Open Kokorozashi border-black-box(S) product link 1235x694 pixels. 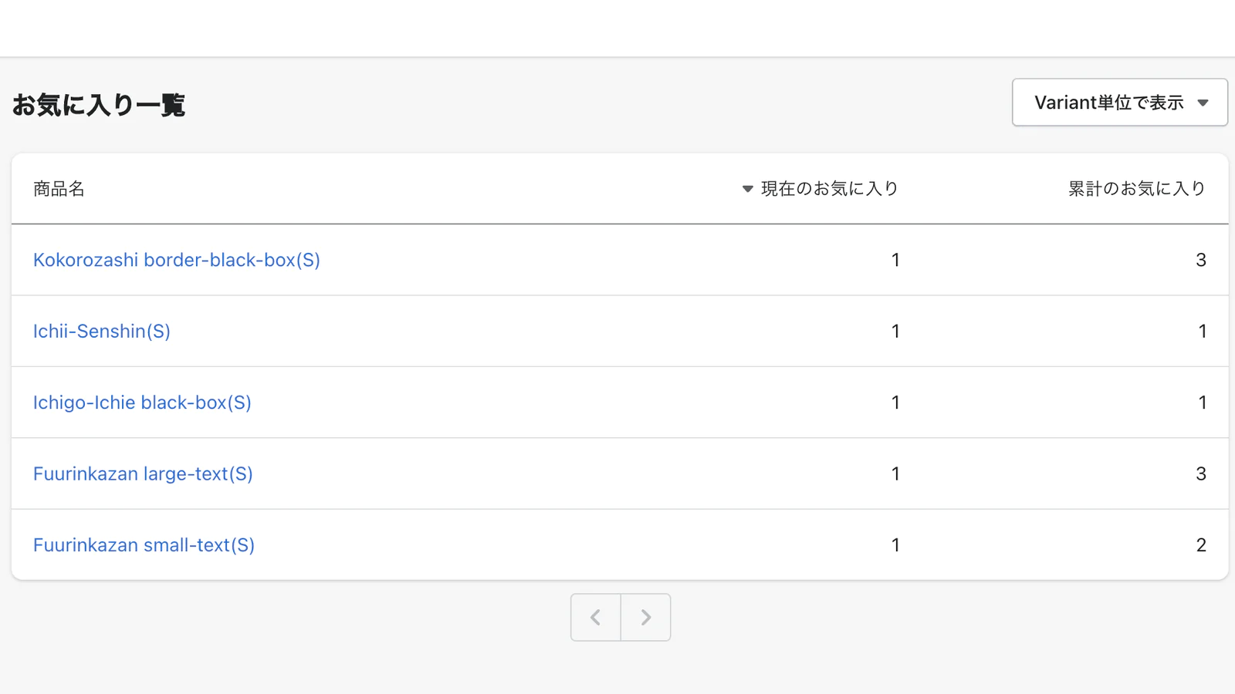pyautogui.click(x=176, y=260)
